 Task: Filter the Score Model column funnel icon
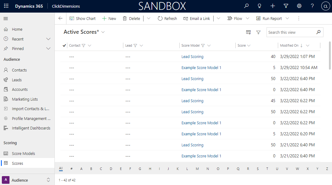click(203, 45)
